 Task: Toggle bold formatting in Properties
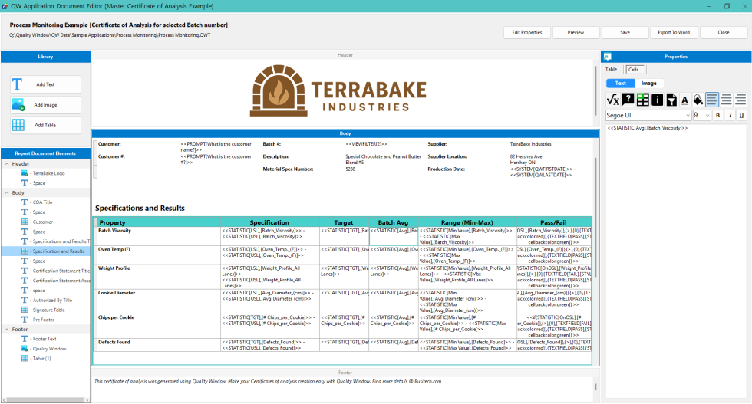[x=718, y=115]
